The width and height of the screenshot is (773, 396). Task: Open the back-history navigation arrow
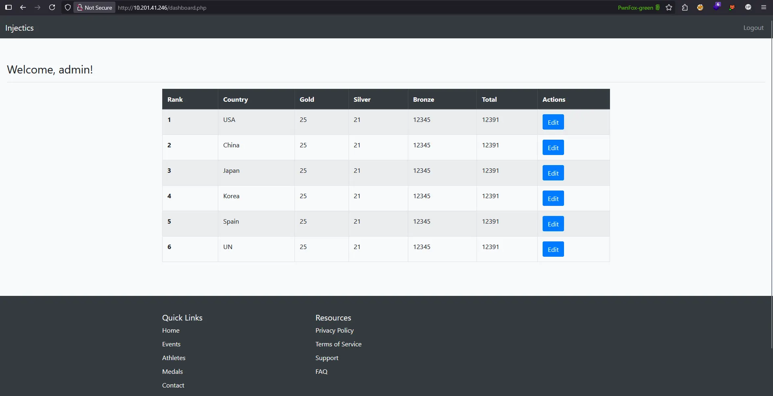23,7
